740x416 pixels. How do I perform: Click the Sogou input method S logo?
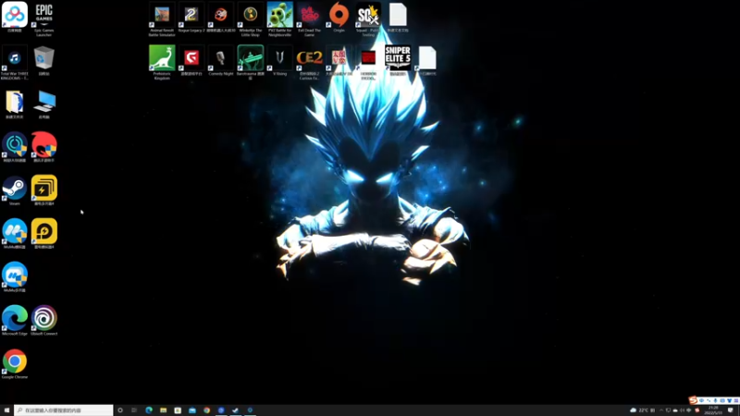(x=693, y=400)
